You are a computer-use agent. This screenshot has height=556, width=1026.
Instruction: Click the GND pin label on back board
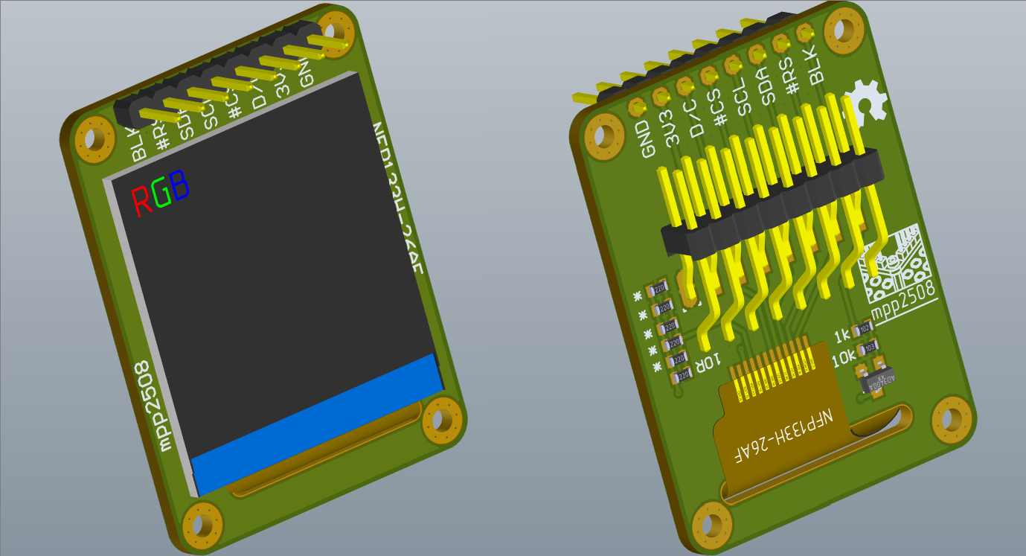(x=649, y=140)
